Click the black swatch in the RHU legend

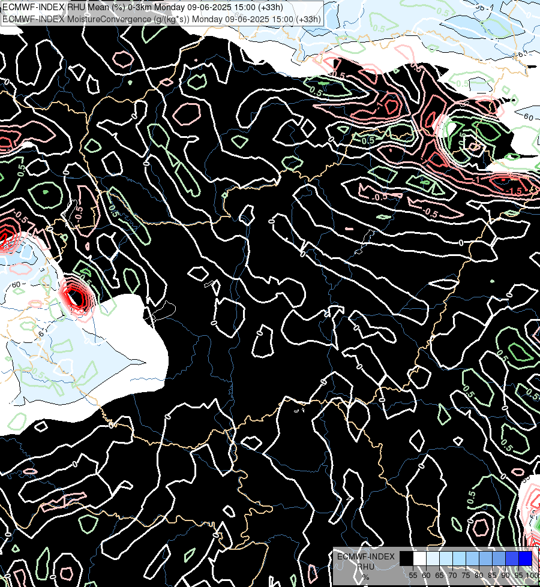(x=407, y=558)
